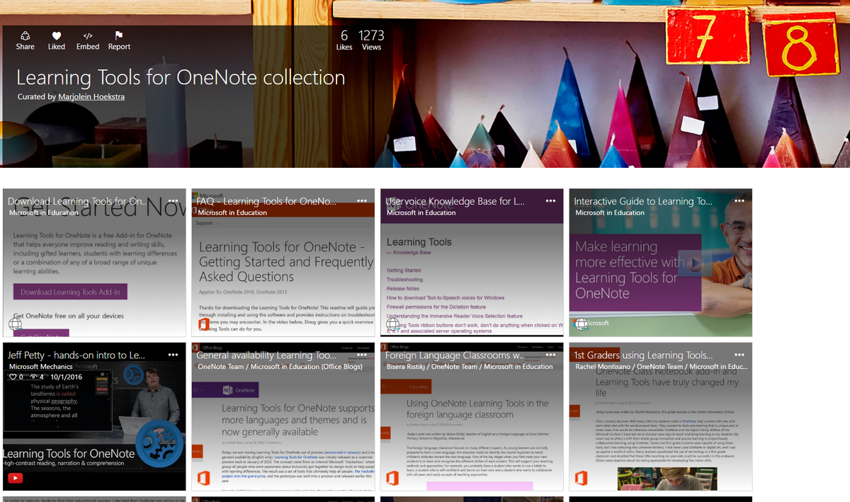Open the FAQ - Learning Tools for OneNote title
This screenshot has width=850, height=502.
point(266,201)
